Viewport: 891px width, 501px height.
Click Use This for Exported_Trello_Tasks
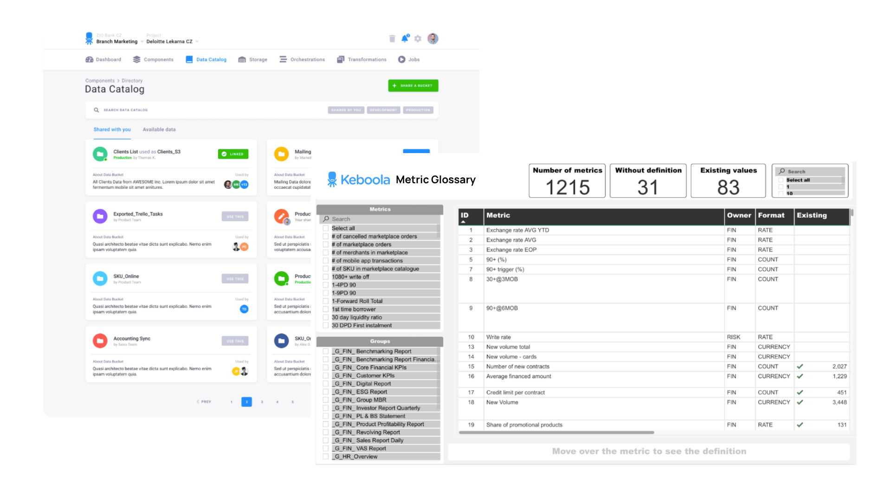coord(235,217)
